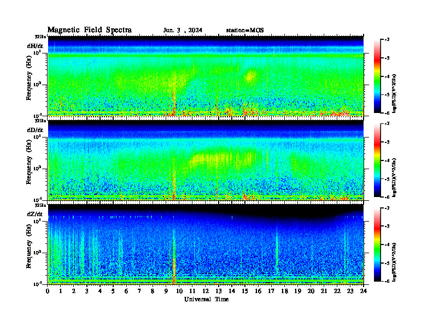Click hour tick label "24" on time axis
Image resolution: width=433 pixels, height=334 pixels.
click(x=364, y=291)
